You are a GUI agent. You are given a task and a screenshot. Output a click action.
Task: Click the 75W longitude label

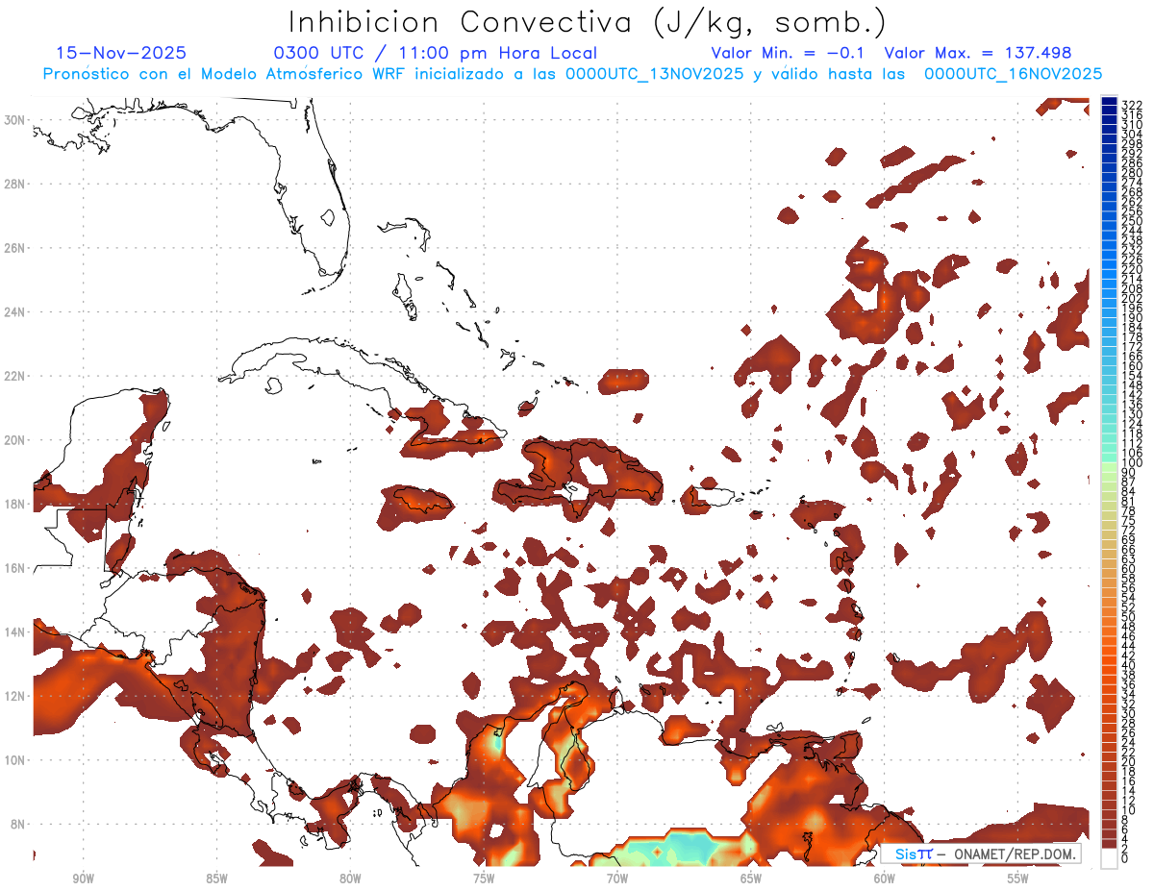pos(484,879)
